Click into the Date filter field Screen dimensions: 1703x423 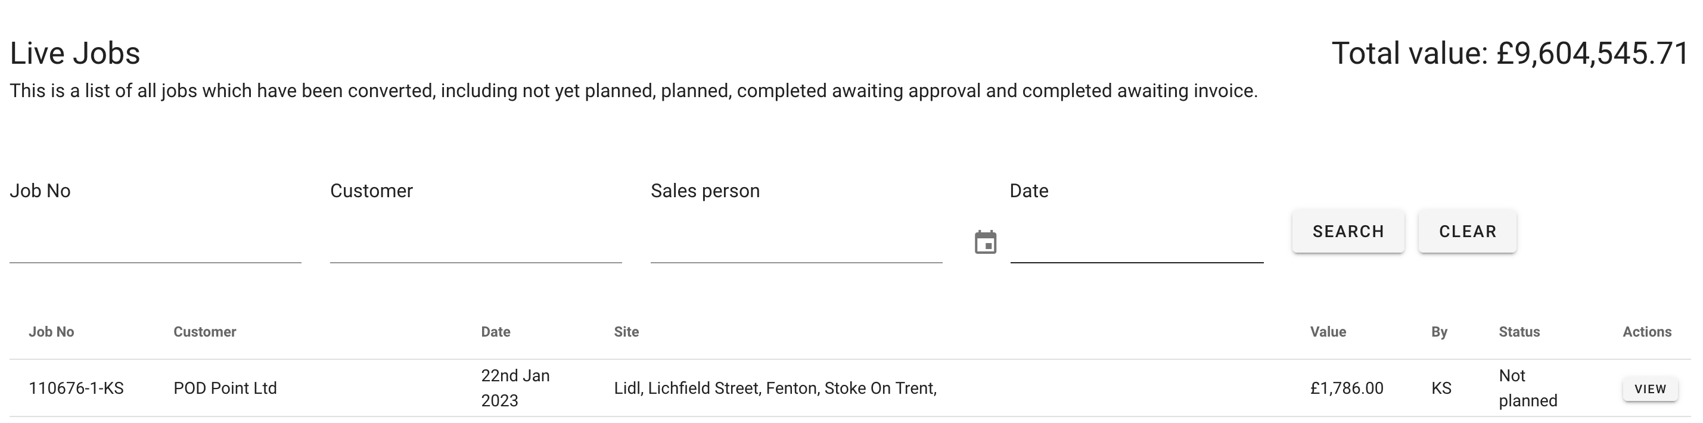click(1136, 243)
